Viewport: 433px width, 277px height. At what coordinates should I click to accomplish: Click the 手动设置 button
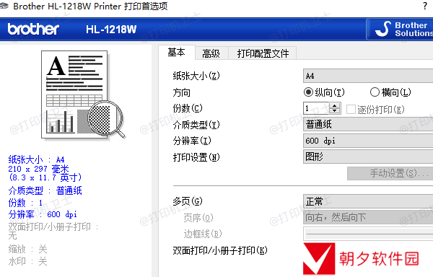(x=390, y=173)
